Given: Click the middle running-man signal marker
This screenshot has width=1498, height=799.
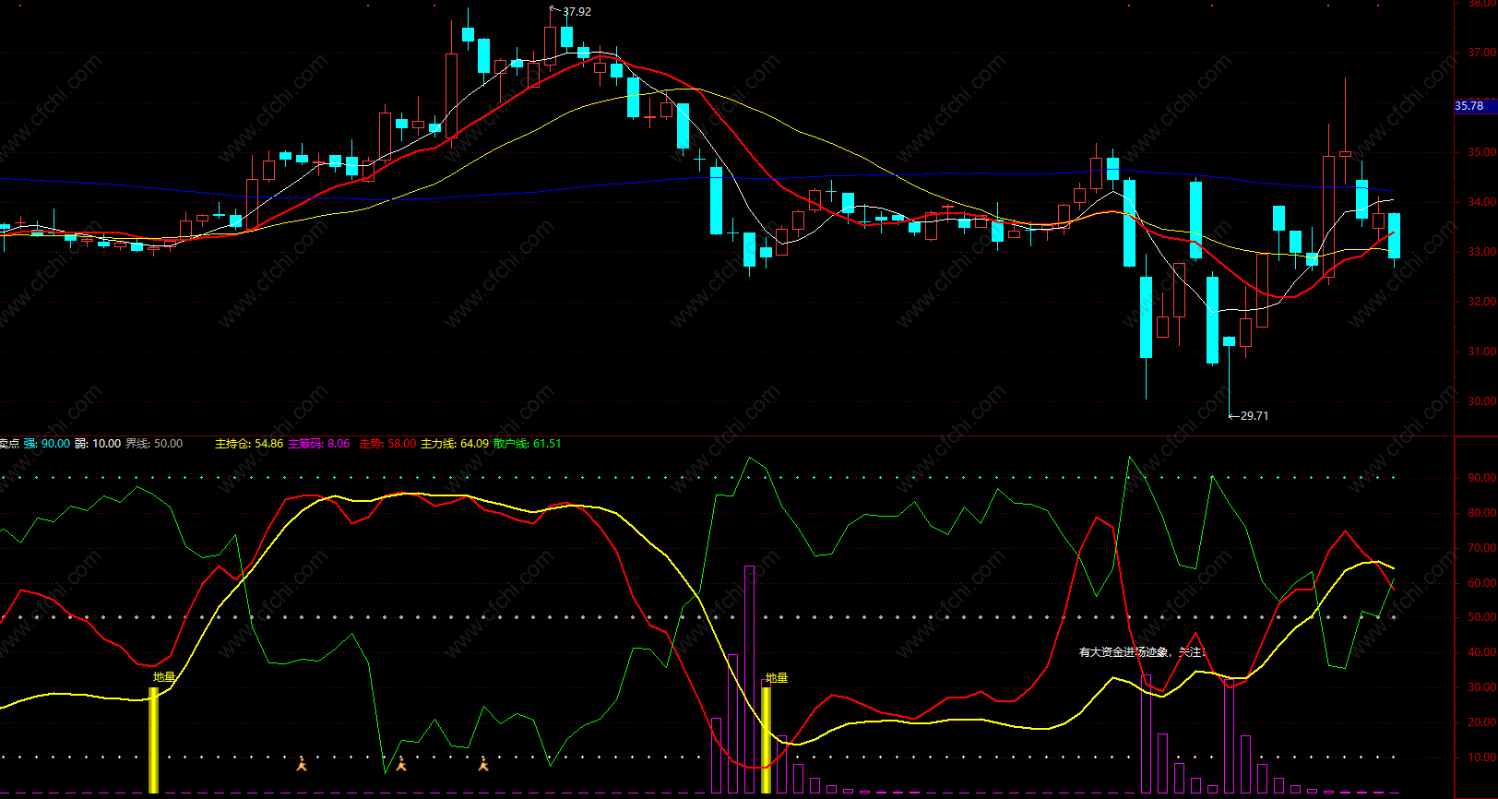Looking at the screenshot, I should click(x=401, y=764).
